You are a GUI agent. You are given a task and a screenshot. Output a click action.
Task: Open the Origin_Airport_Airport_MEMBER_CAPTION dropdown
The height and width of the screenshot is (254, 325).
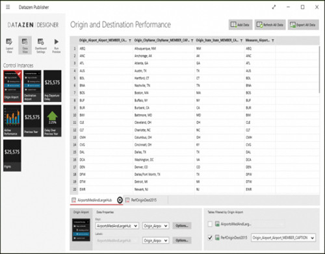tap(283, 238)
